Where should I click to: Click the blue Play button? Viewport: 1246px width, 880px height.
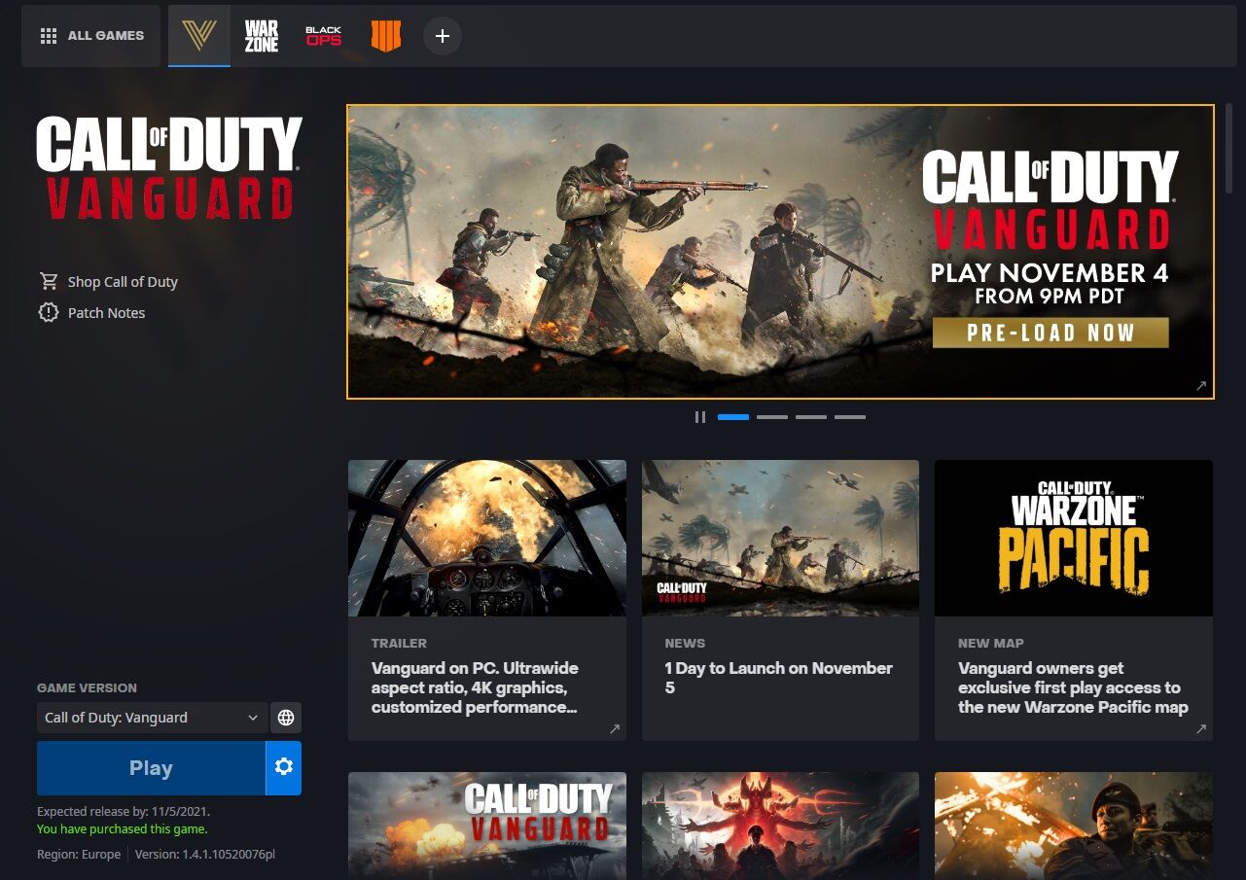click(x=151, y=768)
